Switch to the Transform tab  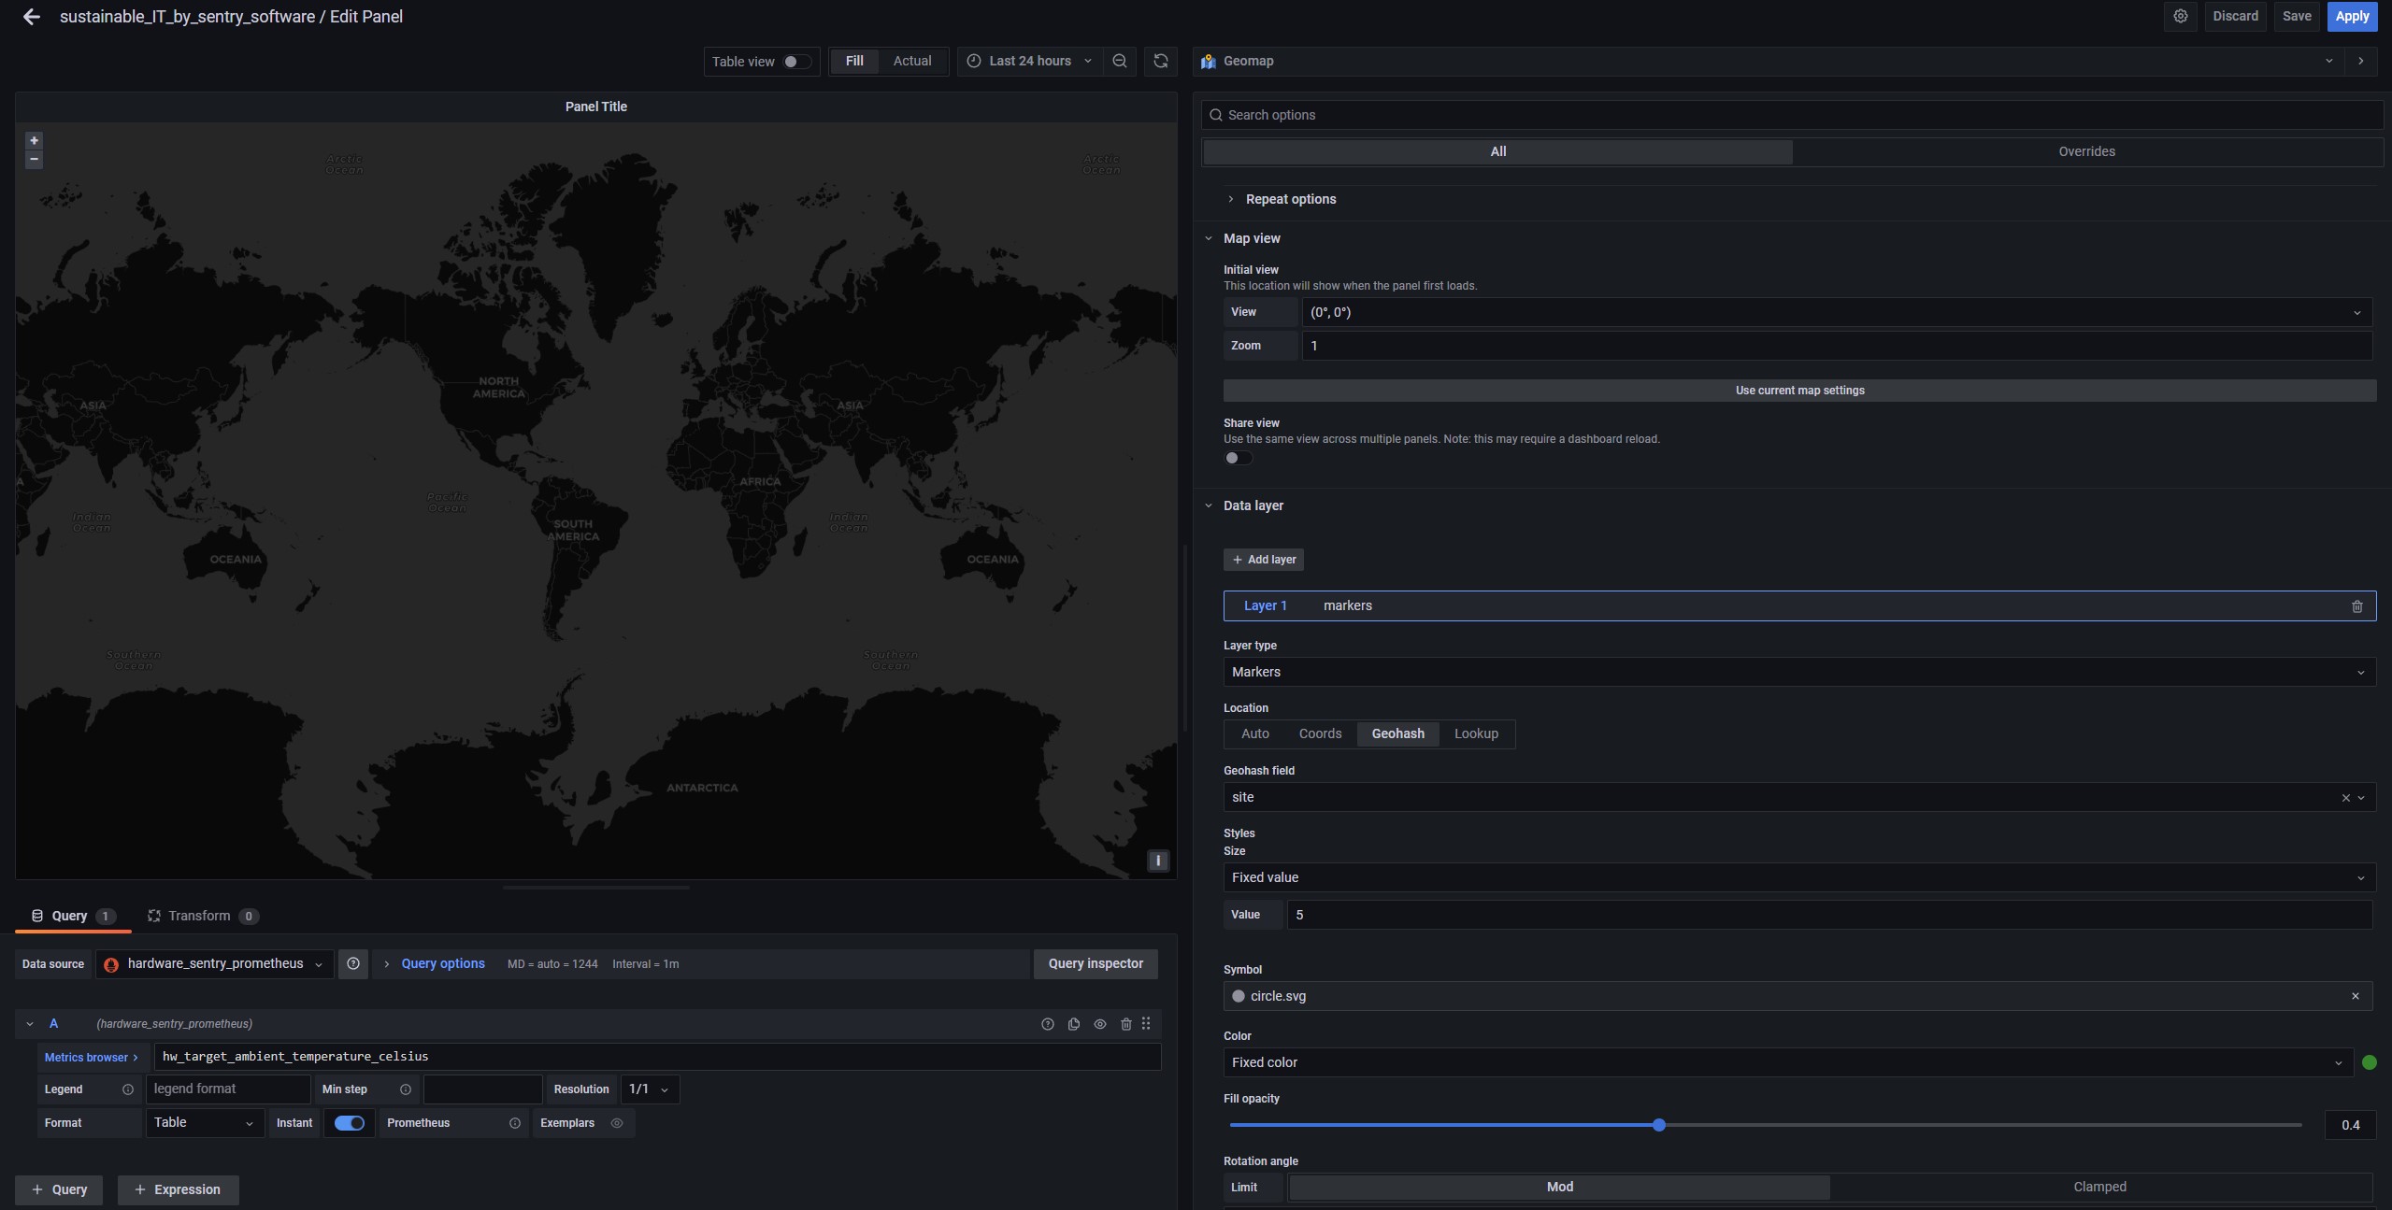click(x=197, y=916)
